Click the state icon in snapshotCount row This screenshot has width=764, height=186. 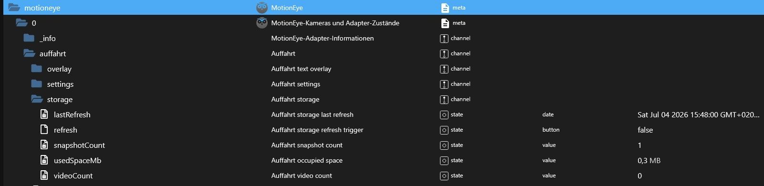pyautogui.click(x=444, y=145)
